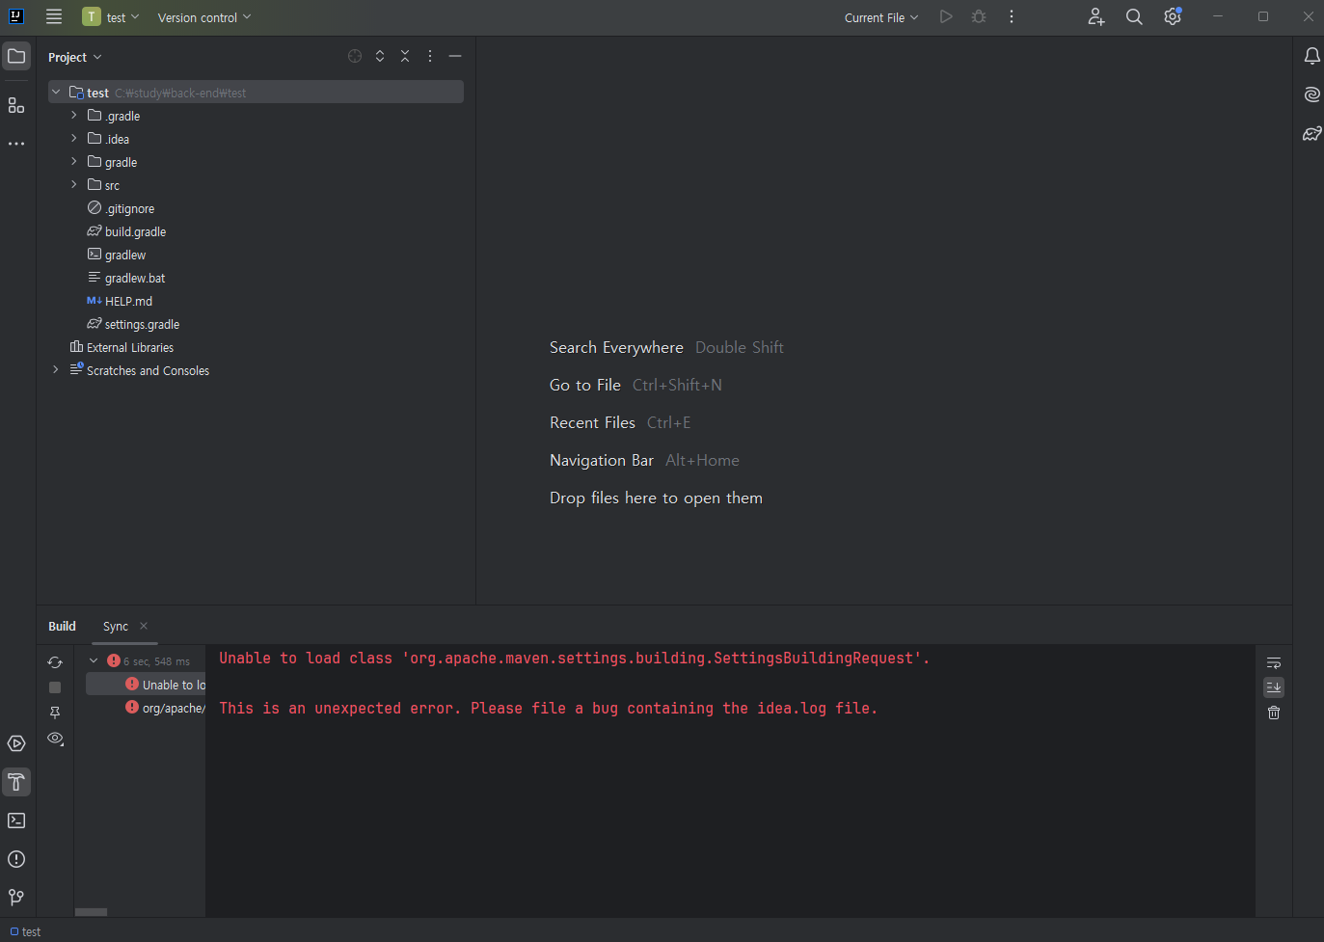
Task: Switch to the Build tab
Action: (62, 626)
